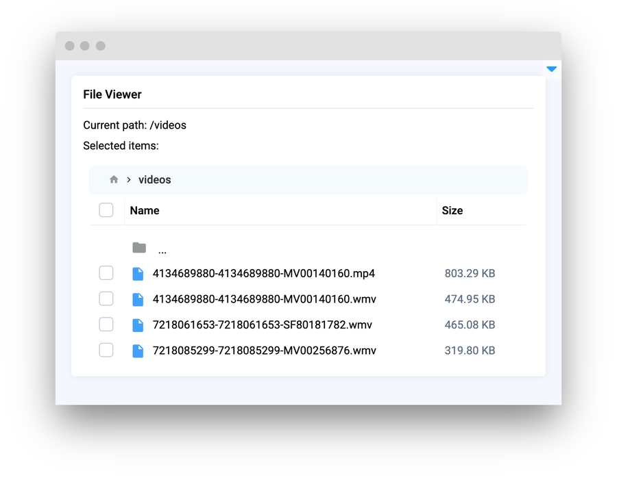Expand the blue dropdown arrow at top right

pos(551,69)
